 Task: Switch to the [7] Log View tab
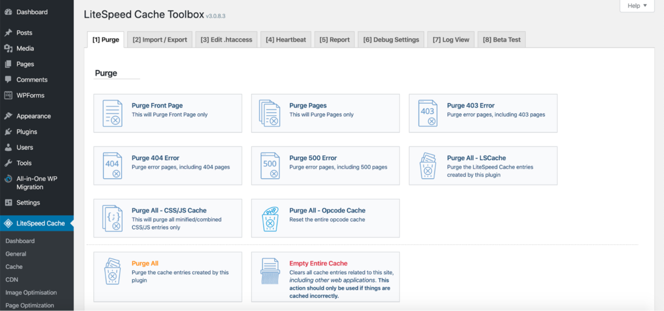(x=451, y=40)
